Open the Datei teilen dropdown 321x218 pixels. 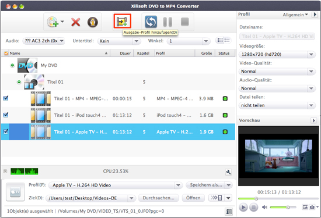(x=277, y=105)
